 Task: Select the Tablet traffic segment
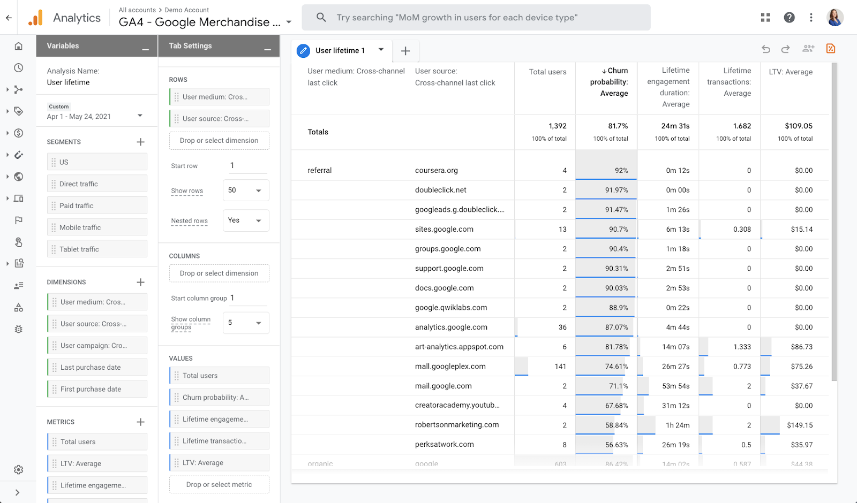(97, 249)
